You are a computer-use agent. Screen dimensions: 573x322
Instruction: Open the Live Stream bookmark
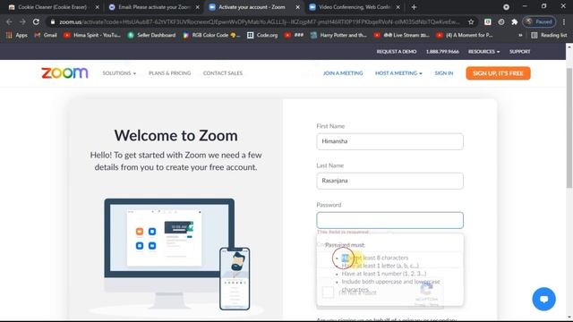tap(402, 35)
